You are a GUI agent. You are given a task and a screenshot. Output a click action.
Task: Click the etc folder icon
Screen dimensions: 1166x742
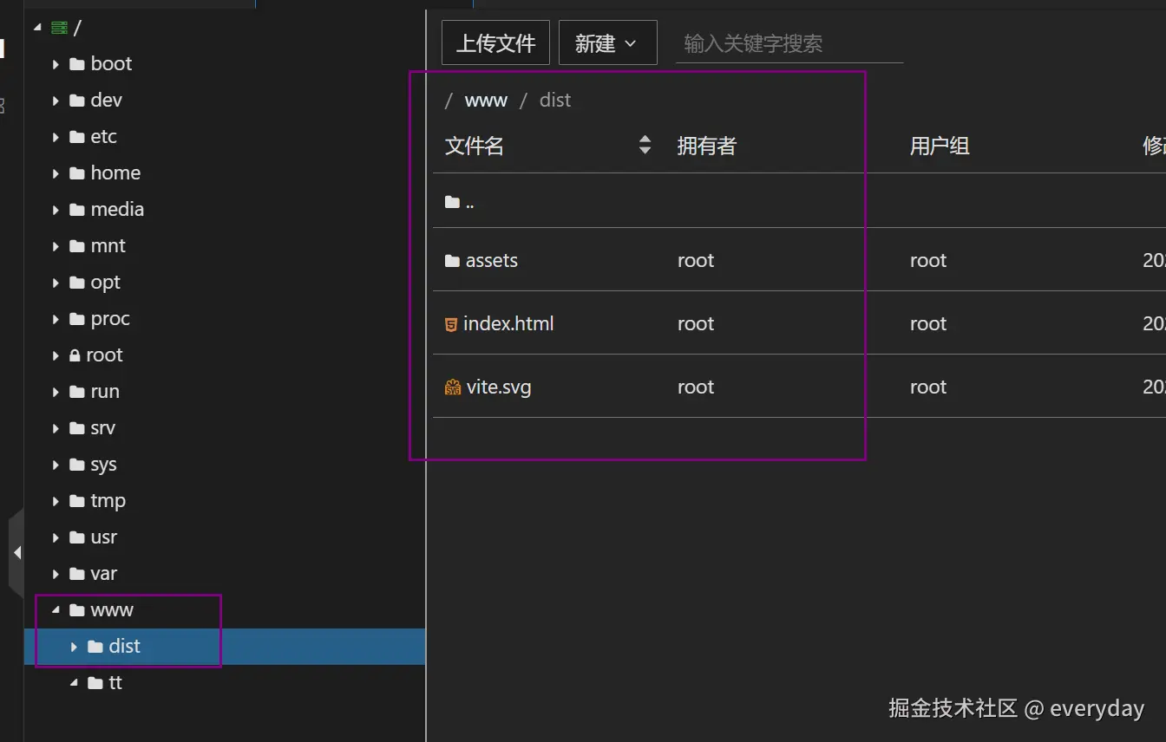[77, 137]
